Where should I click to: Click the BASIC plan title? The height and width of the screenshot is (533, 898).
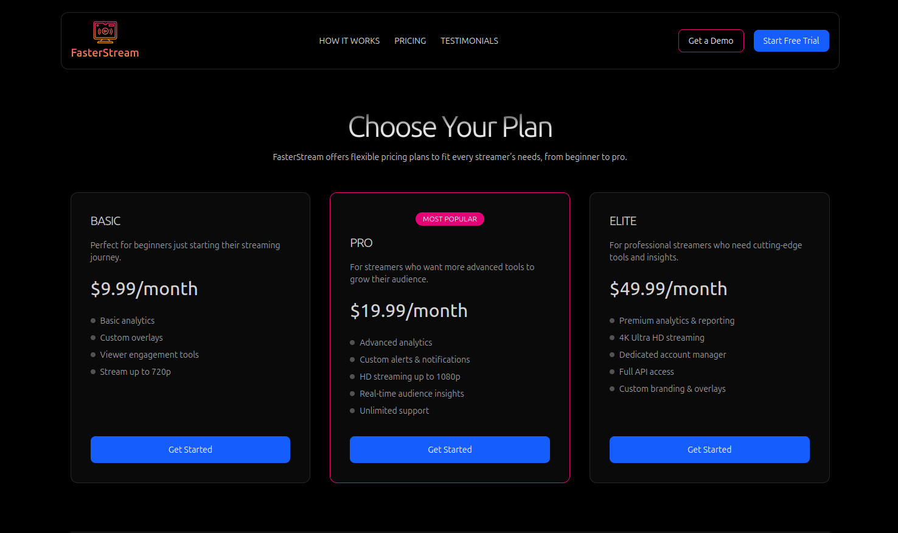pos(106,221)
